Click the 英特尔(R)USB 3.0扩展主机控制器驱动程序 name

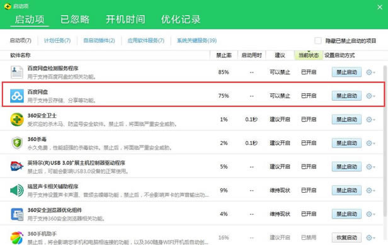(x=76, y=163)
